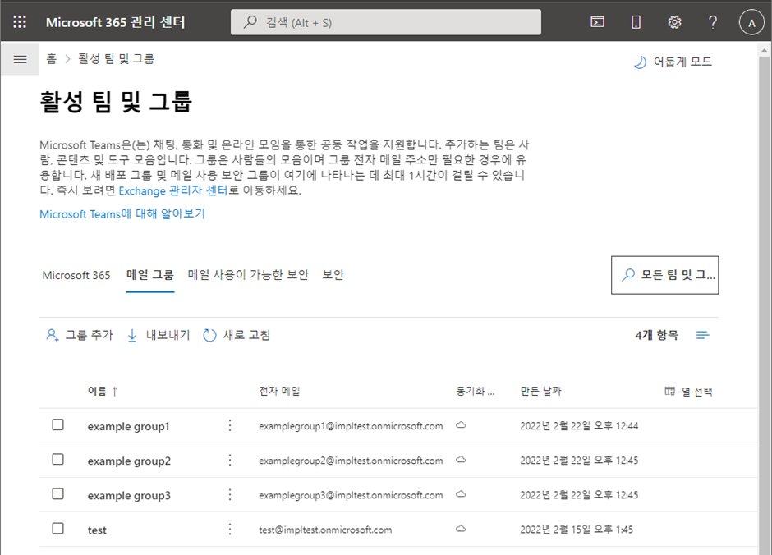Open account avatar labeled A
Viewport: 772px width, 555px height.
click(x=751, y=23)
